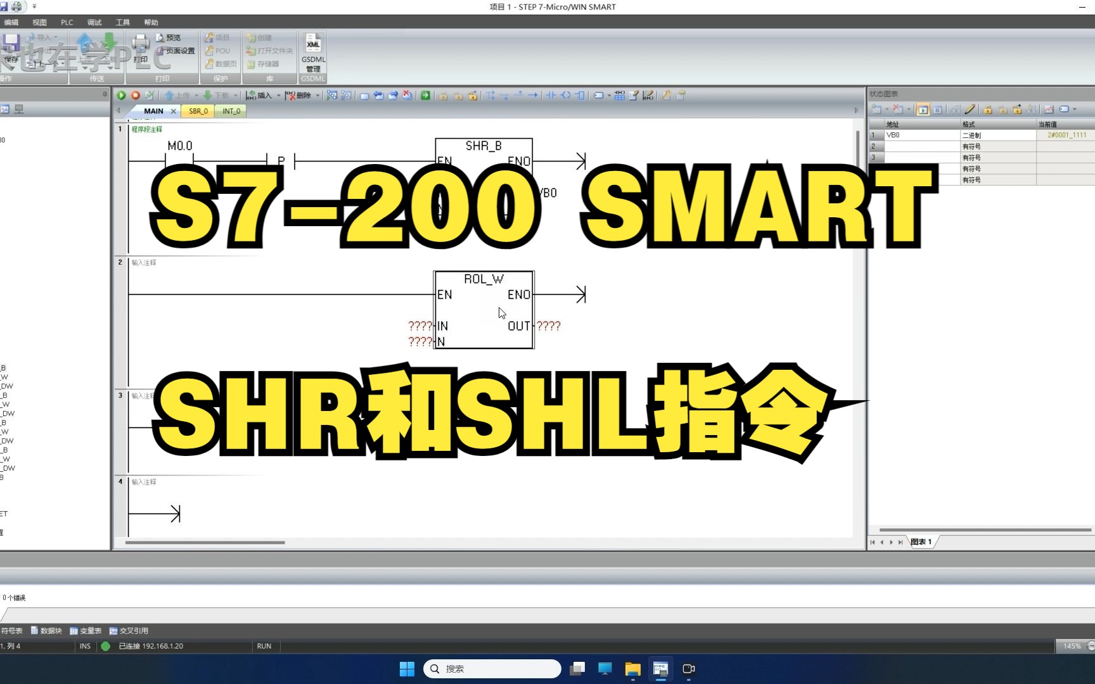Toggle the symbol addressing tag icon
1095x684 pixels.
tap(598, 95)
